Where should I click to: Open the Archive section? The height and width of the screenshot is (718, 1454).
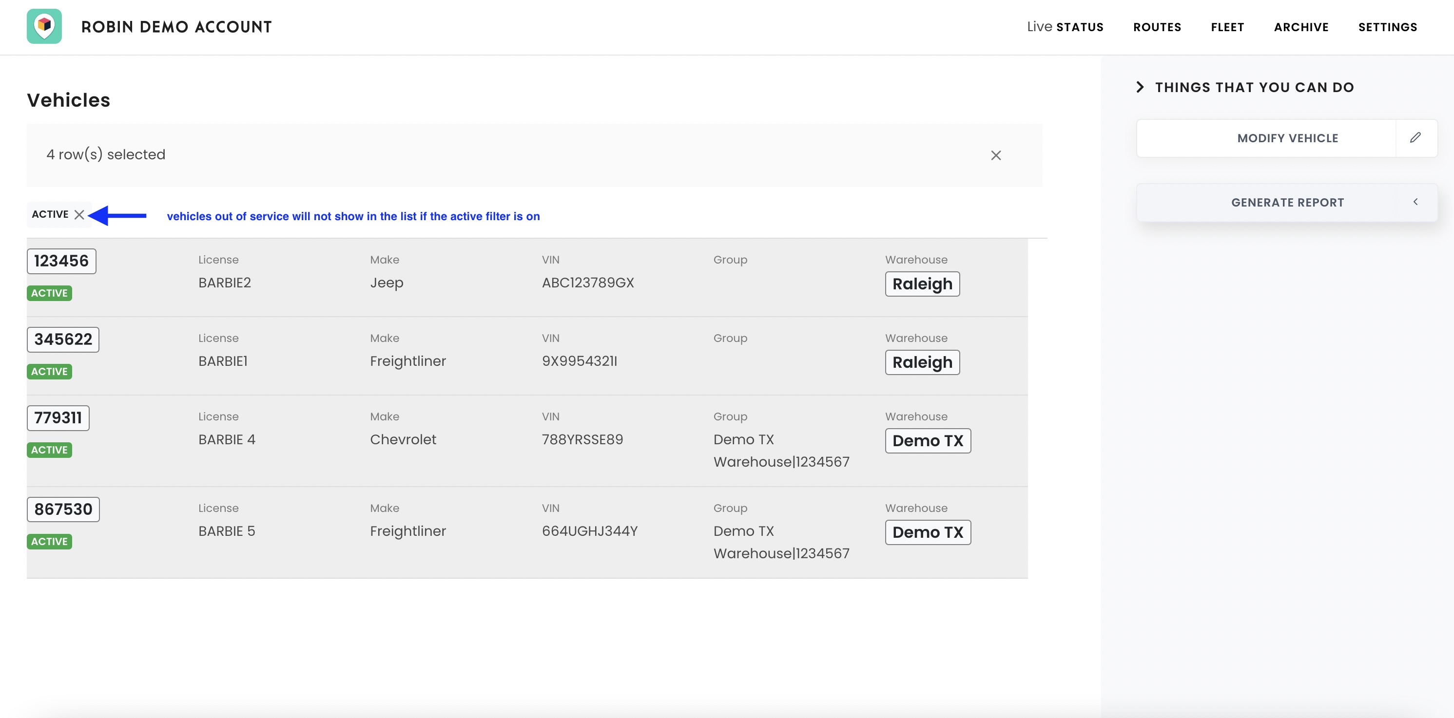pos(1300,26)
